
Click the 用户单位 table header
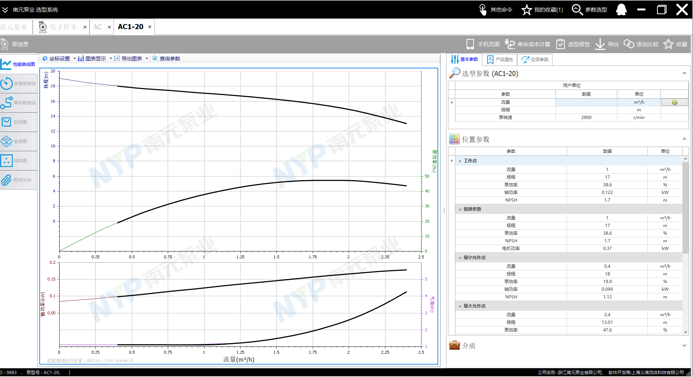[571, 86]
